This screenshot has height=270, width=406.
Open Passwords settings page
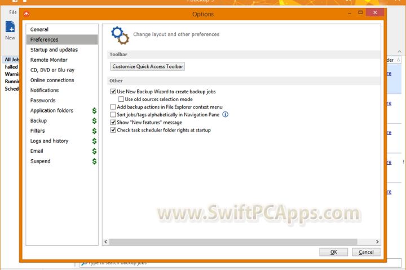[x=62, y=101]
